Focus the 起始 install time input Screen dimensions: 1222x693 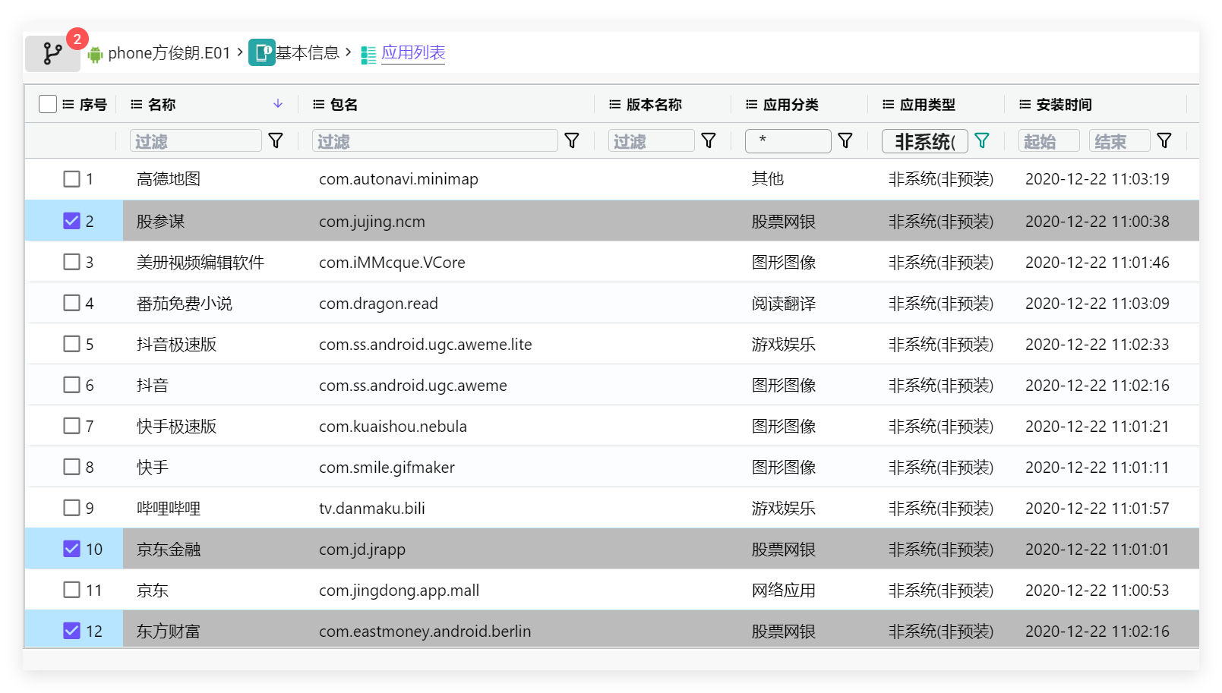[x=1049, y=141]
